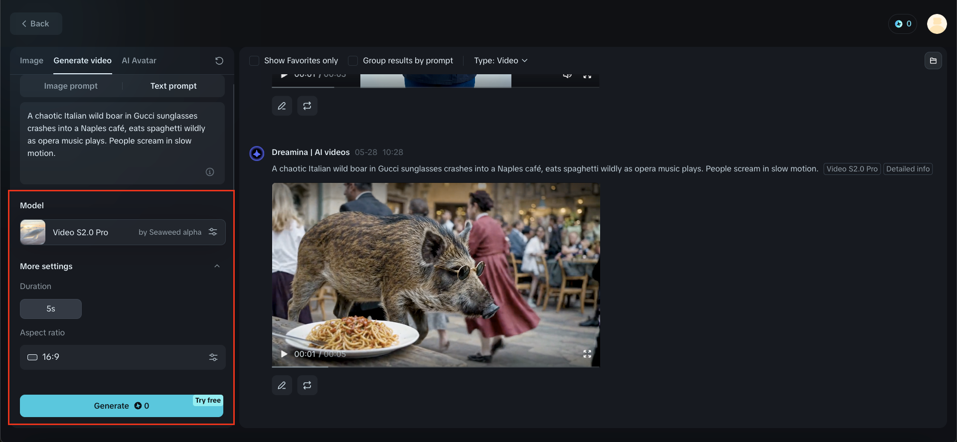957x442 pixels.
Task: Click the Video S2.0 Pro tag
Action: (852, 169)
